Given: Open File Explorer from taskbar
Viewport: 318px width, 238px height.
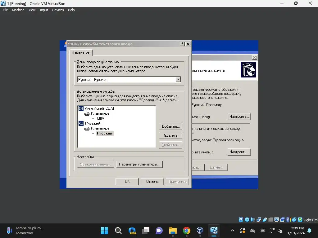Looking at the screenshot, I should [173, 231].
